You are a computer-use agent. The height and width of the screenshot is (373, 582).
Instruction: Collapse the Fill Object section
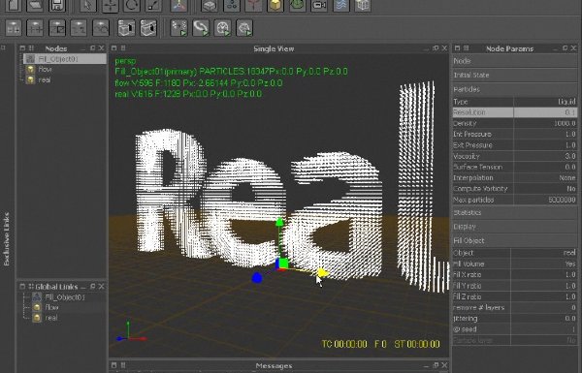coord(514,240)
